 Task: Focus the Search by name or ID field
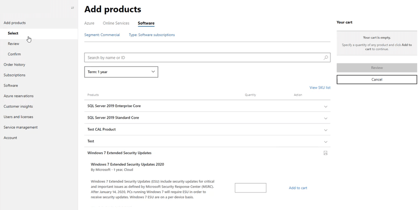208,58
